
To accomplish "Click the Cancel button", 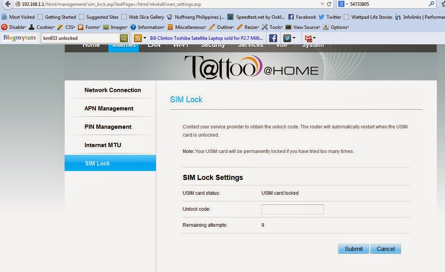I will pyautogui.click(x=385, y=249).
